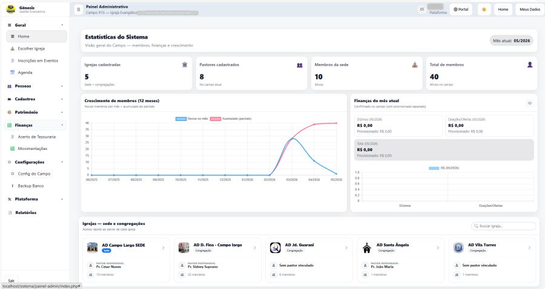Click the Total de membros person icon
This screenshot has width=545, height=289.
[x=530, y=65]
